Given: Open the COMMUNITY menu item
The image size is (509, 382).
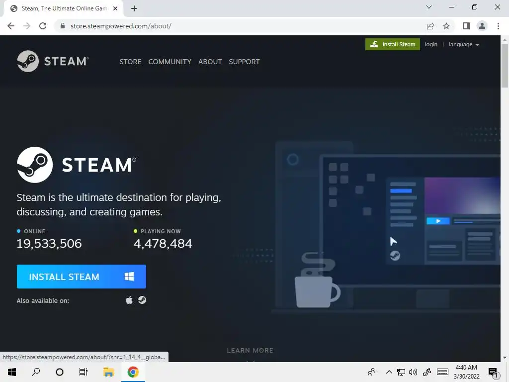Looking at the screenshot, I should pyautogui.click(x=170, y=62).
